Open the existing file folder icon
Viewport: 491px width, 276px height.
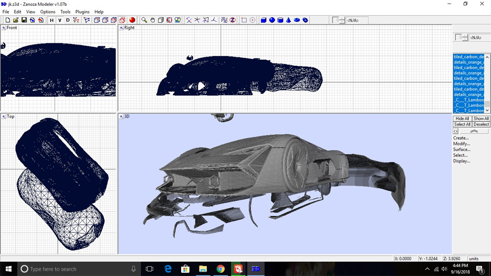[16, 20]
